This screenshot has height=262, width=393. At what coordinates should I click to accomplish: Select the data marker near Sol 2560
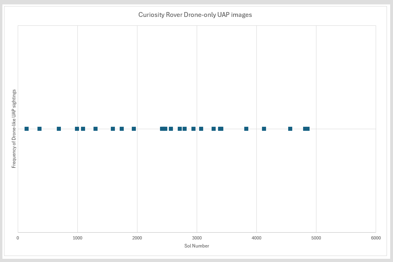pyautogui.click(x=171, y=129)
